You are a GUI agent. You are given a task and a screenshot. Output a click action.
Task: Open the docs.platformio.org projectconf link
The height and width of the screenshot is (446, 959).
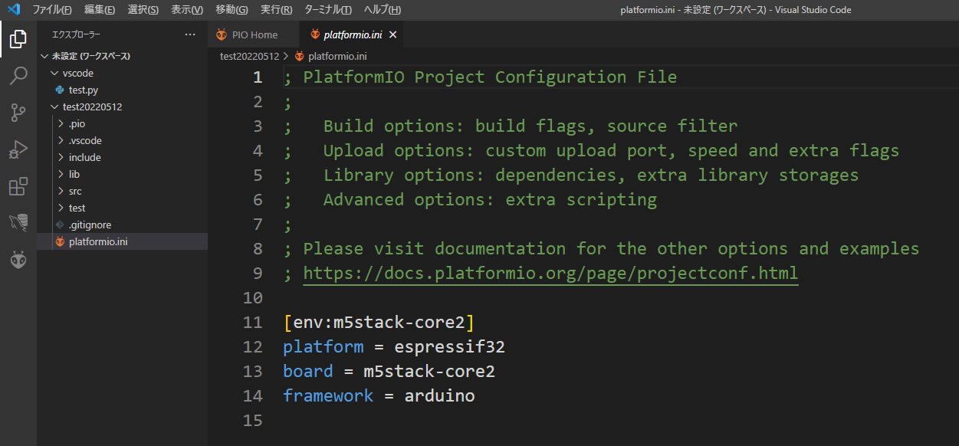click(550, 273)
